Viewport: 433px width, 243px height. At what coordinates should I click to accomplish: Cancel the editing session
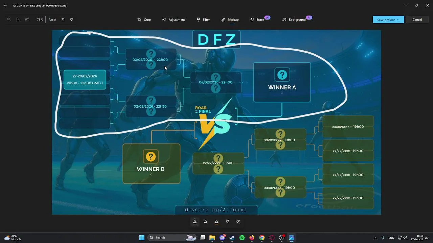(x=417, y=20)
